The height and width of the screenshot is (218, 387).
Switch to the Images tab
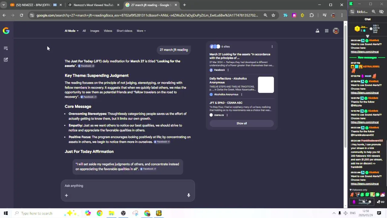coord(95,31)
